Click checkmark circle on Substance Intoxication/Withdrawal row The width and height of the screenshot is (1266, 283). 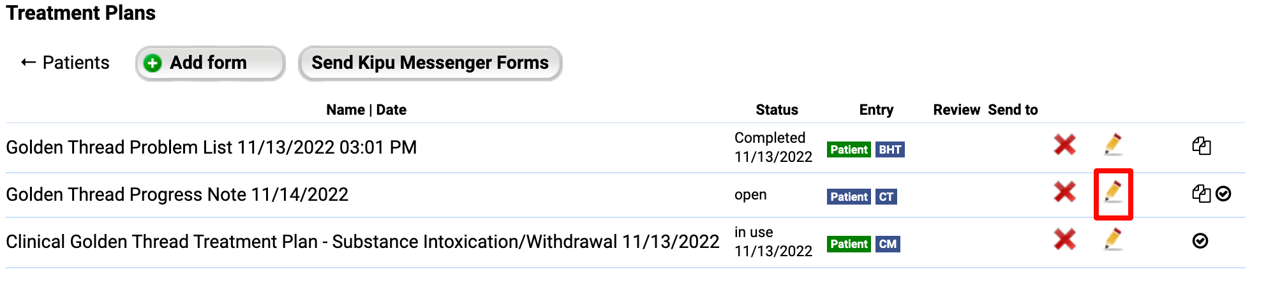point(1200,241)
